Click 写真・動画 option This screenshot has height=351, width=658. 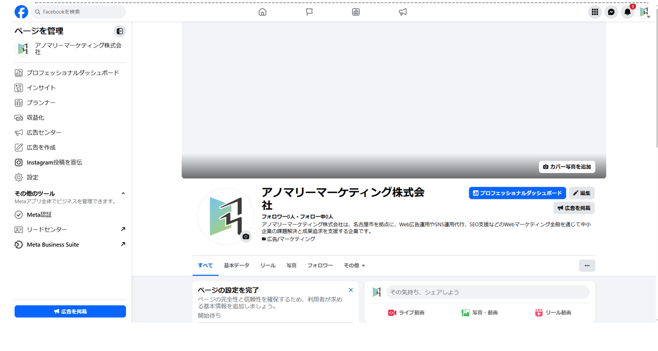(x=480, y=313)
